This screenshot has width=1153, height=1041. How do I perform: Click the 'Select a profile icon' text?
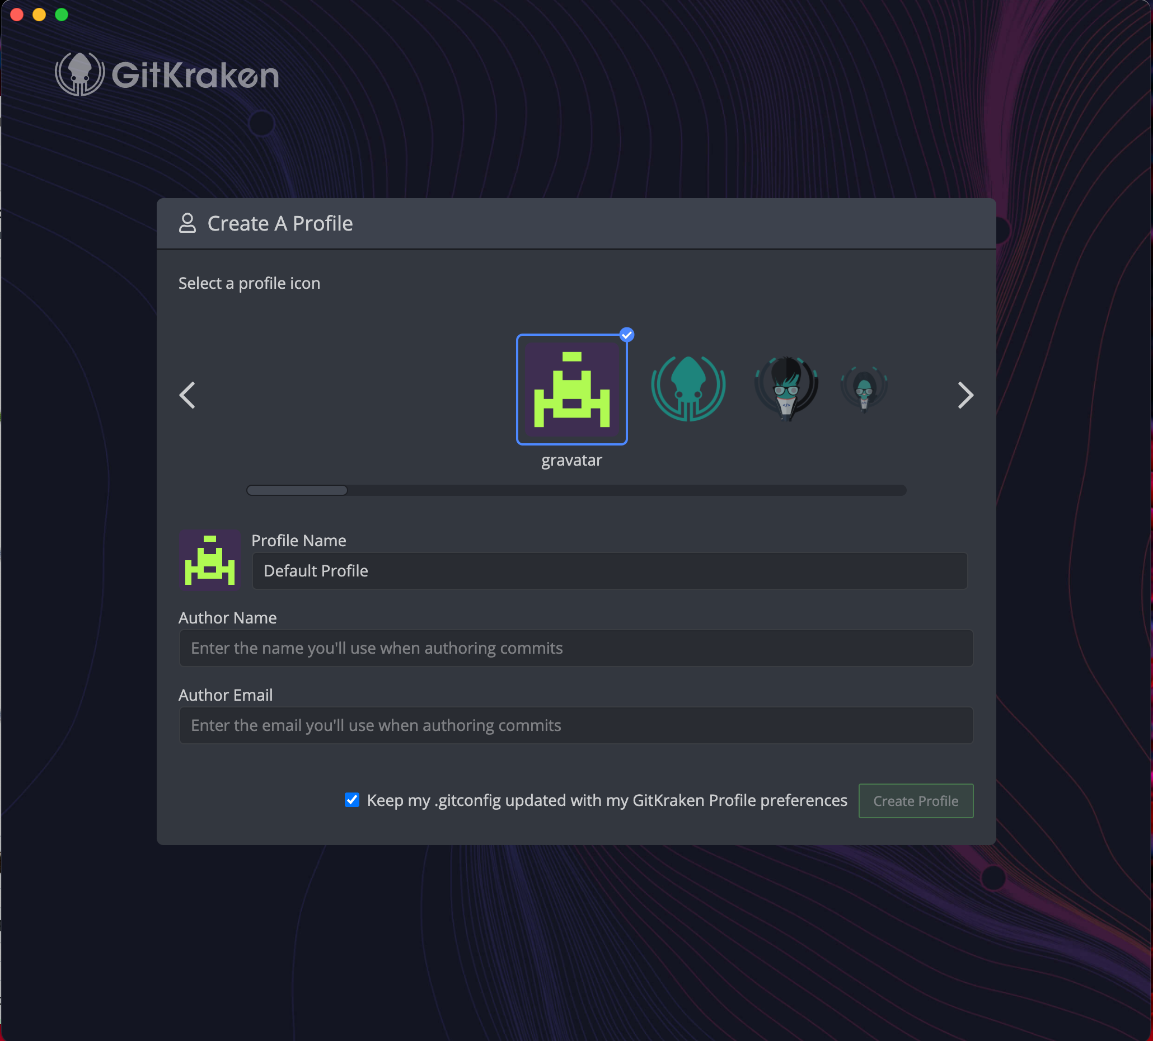(250, 283)
